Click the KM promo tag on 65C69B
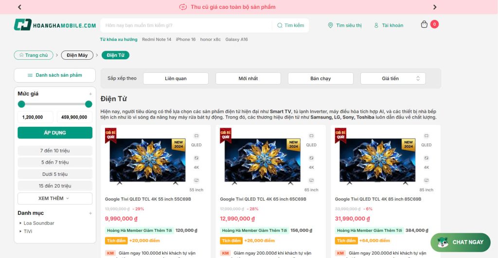This screenshot has width=498, height=258. tap(226, 253)
